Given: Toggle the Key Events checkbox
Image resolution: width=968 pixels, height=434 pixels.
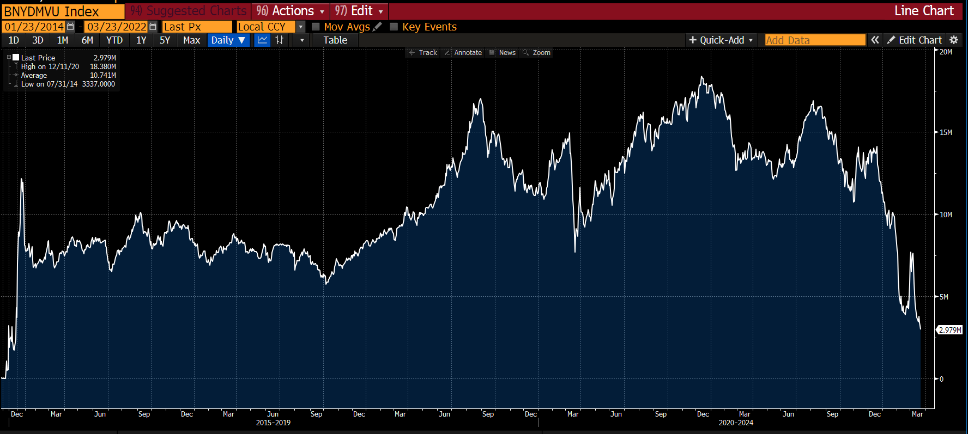Looking at the screenshot, I should point(394,27).
